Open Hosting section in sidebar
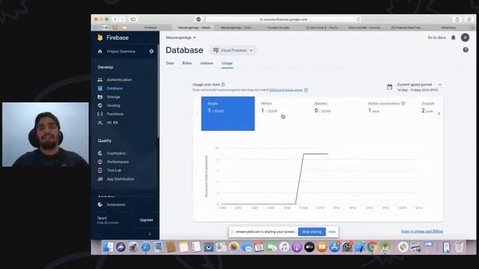This screenshot has width=479, height=269. [109, 105]
